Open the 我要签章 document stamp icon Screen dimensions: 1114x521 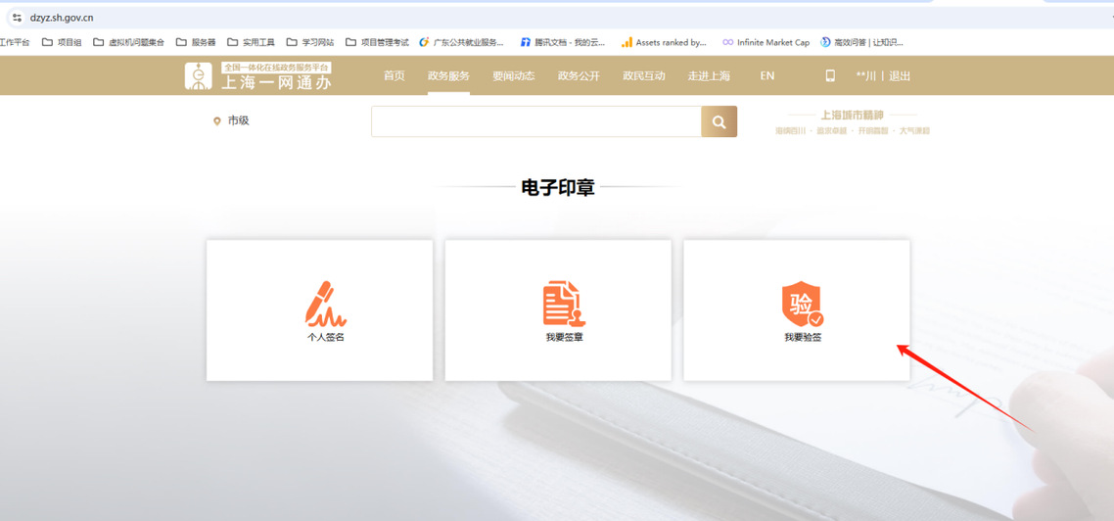pos(564,304)
